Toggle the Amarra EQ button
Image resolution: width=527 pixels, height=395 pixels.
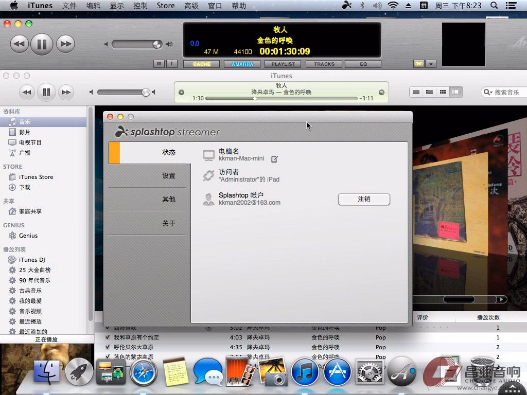(x=363, y=64)
